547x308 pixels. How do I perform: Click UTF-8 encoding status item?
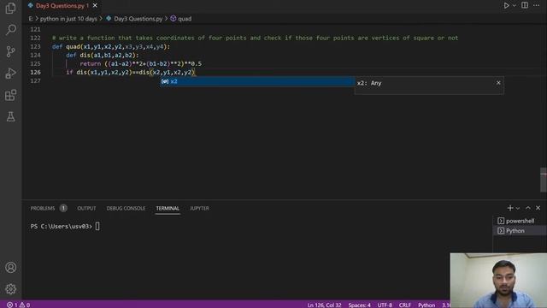point(385,305)
